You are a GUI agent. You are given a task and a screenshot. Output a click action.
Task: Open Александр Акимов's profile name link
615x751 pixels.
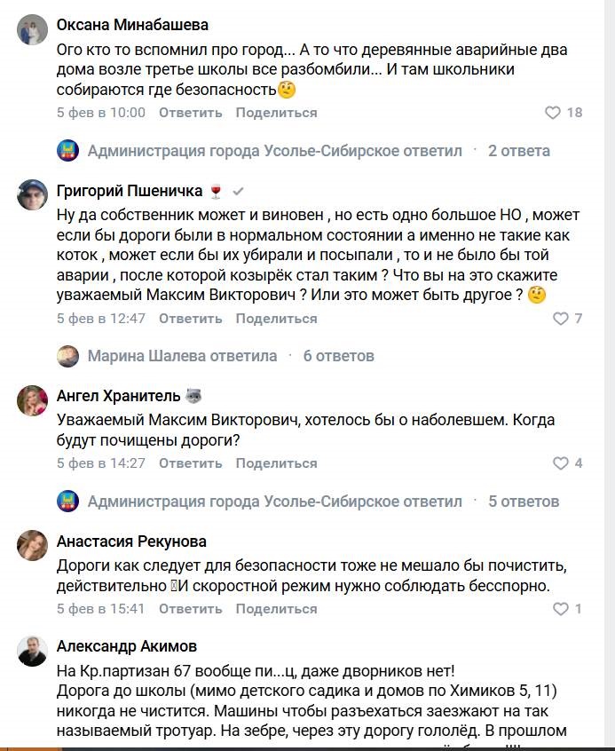coord(127,645)
